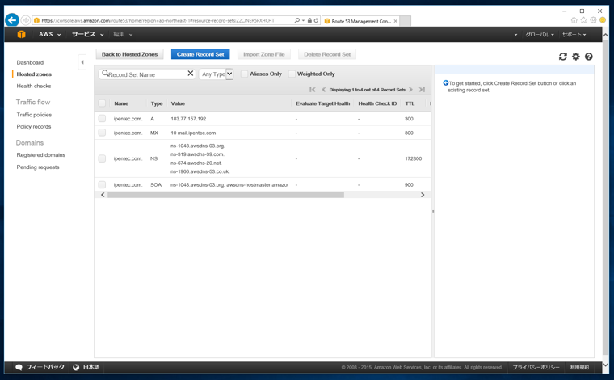Open Traffic policies in the sidebar

pos(34,115)
